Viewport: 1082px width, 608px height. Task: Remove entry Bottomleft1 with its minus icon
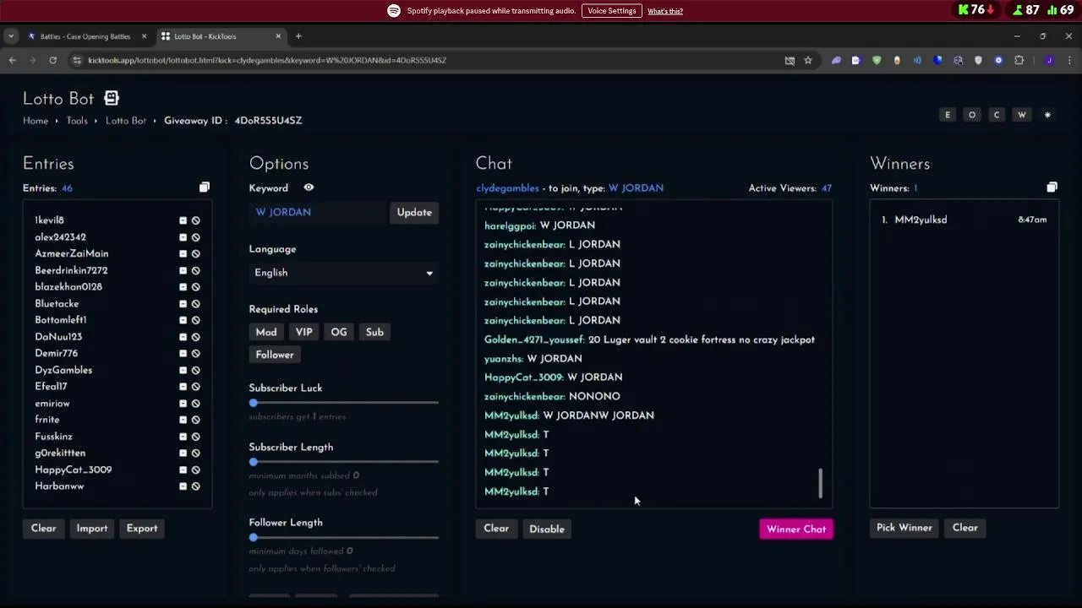click(183, 320)
